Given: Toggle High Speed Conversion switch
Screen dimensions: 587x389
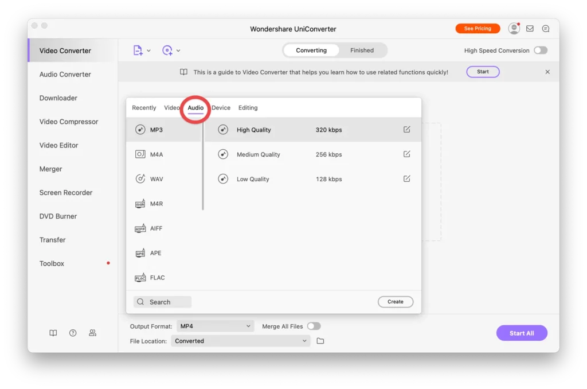Looking at the screenshot, I should pos(540,50).
